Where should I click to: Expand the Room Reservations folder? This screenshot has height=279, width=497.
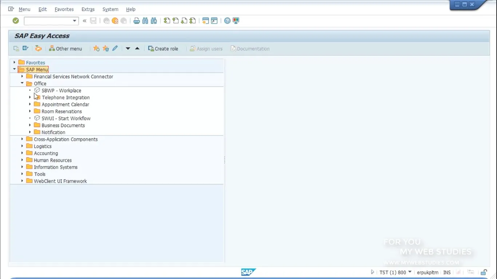[30, 111]
